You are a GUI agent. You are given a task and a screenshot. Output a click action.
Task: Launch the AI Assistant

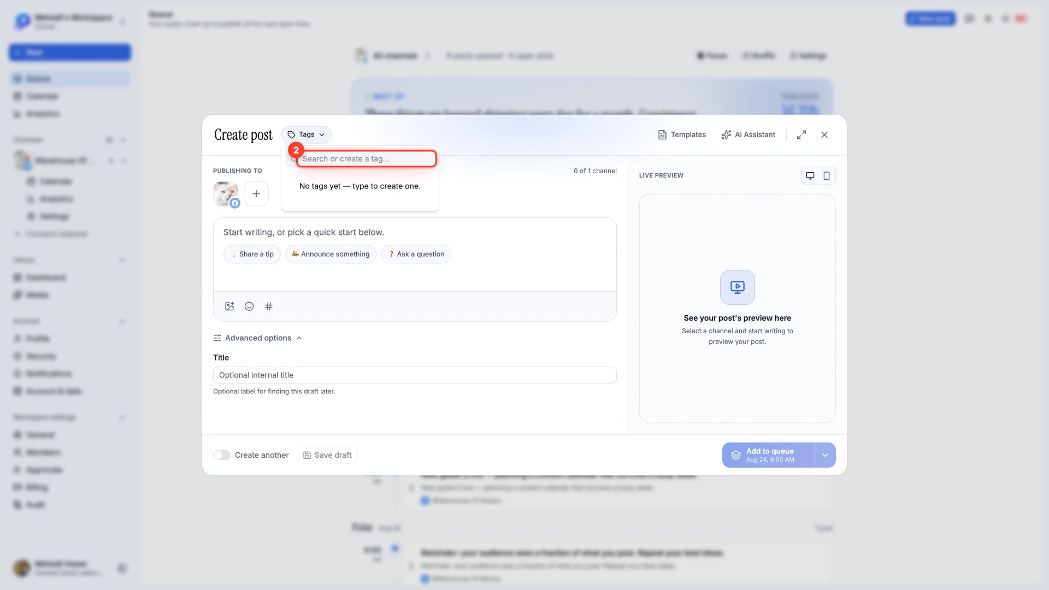748,134
